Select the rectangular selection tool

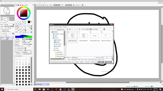pyautogui.click(x=16, y=22)
